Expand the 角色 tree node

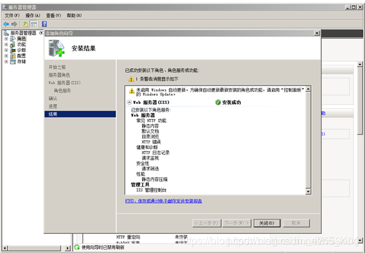coord(7,39)
